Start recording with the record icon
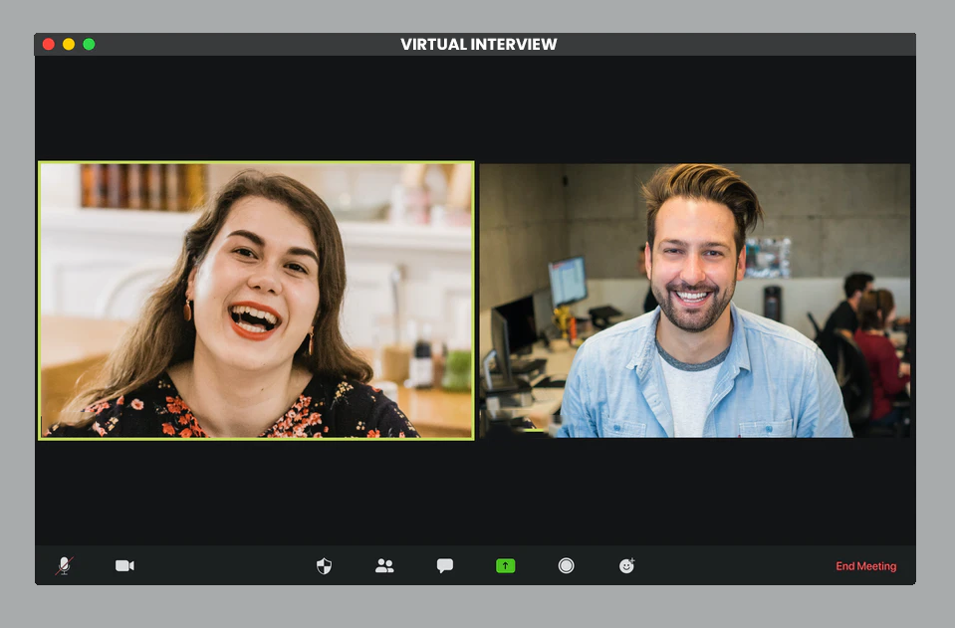Viewport: 955px width, 628px height. click(x=566, y=566)
